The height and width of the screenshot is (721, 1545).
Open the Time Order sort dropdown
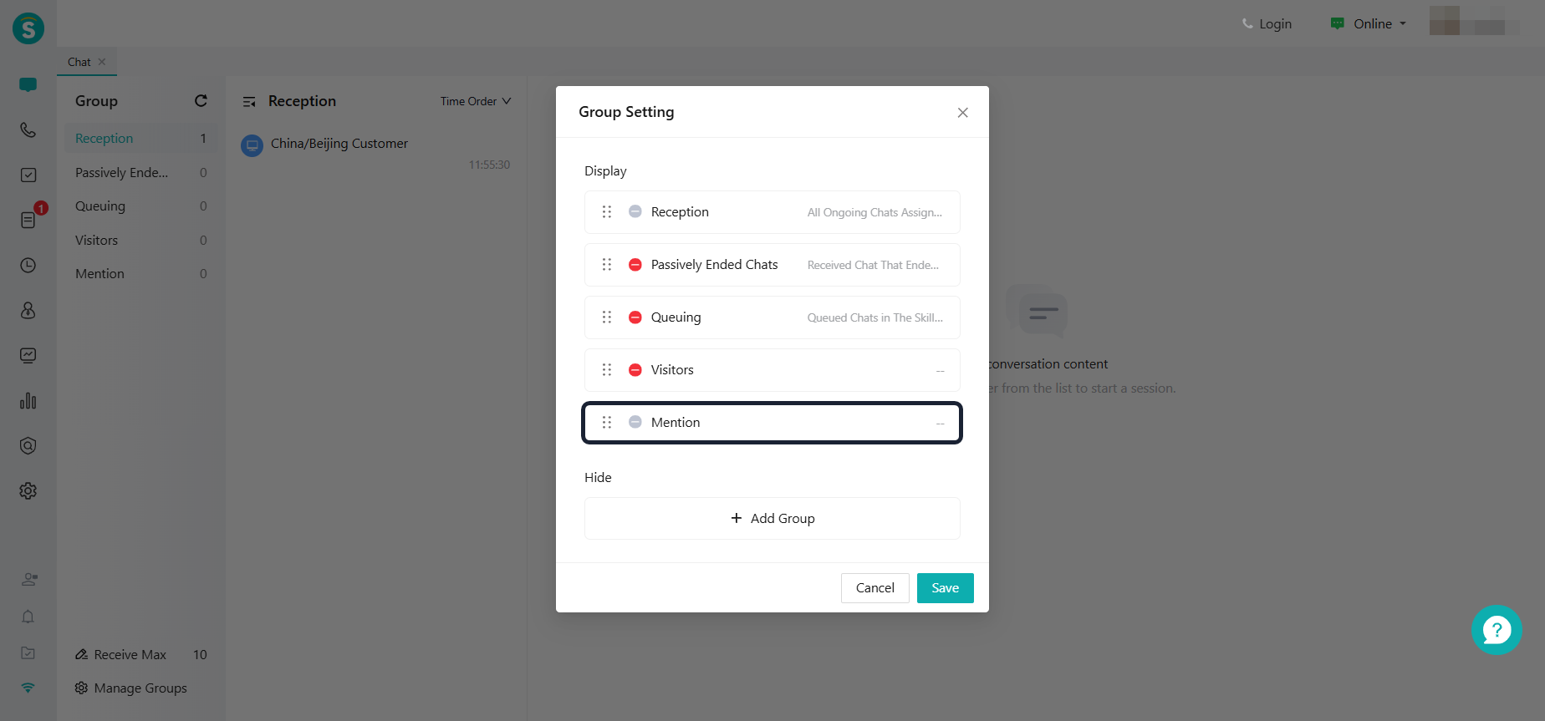point(475,101)
